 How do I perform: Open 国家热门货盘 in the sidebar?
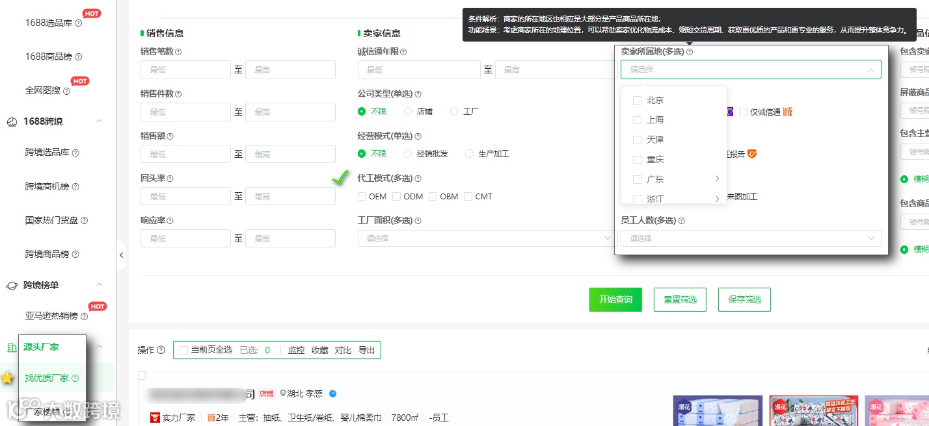coord(51,221)
